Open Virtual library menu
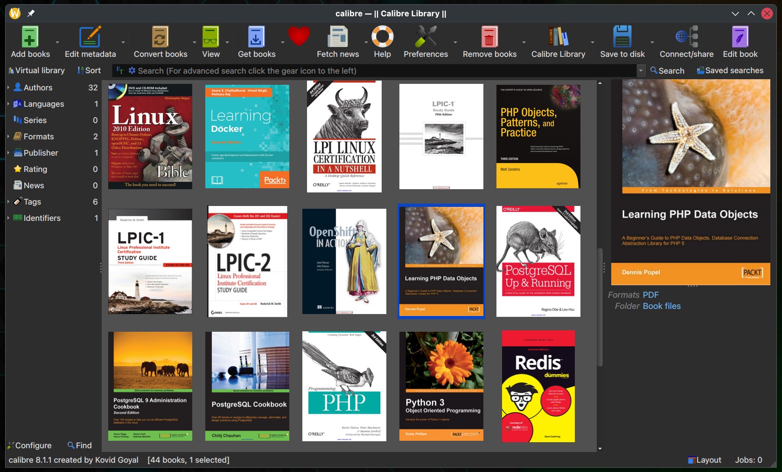The image size is (782, 472). (x=36, y=70)
